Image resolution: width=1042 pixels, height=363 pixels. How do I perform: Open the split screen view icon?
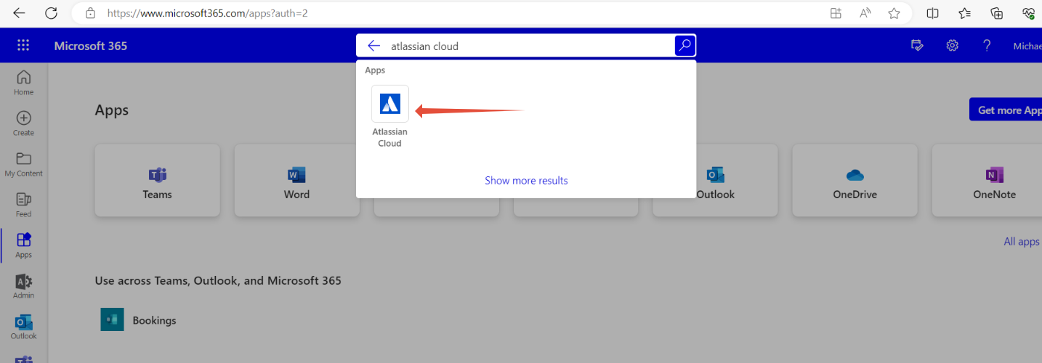(932, 13)
